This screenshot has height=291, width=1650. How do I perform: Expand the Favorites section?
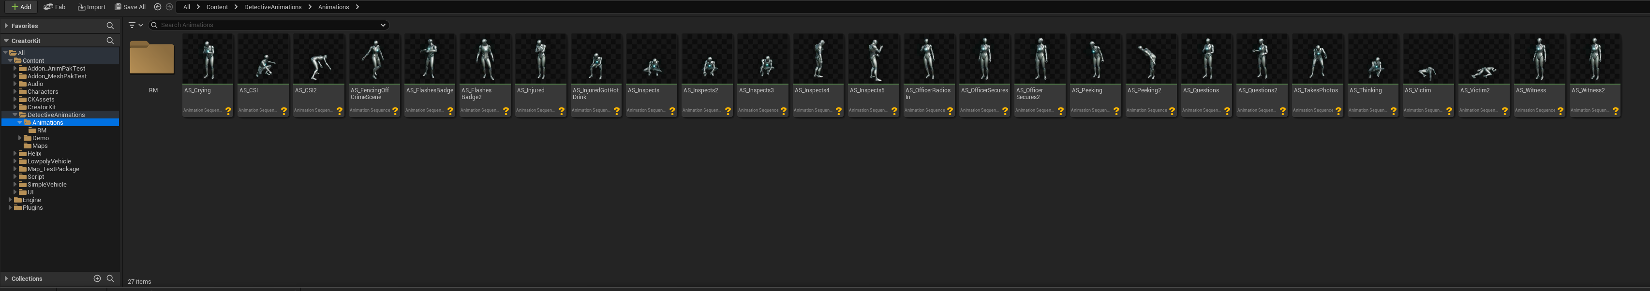point(6,26)
